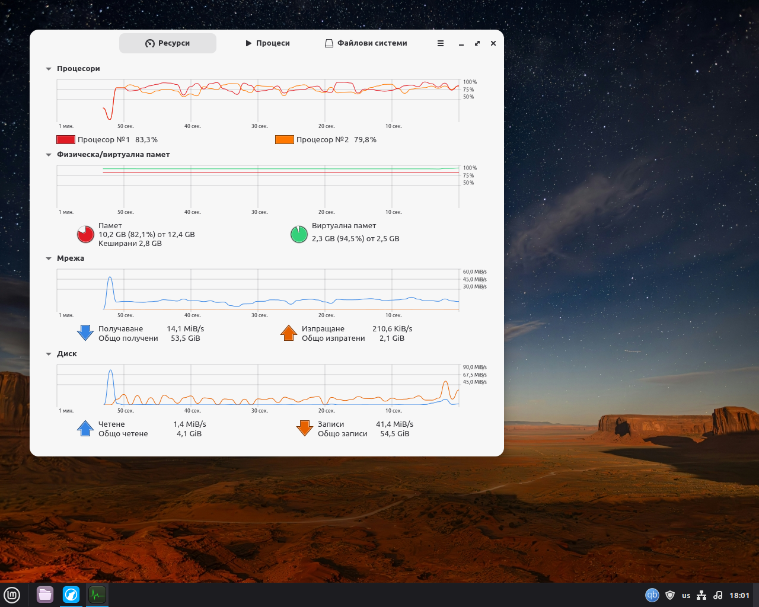Viewport: 759px width, 607px height.
Task: Click the blue Четене up arrow icon
Action: pyautogui.click(x=85, y=428)
